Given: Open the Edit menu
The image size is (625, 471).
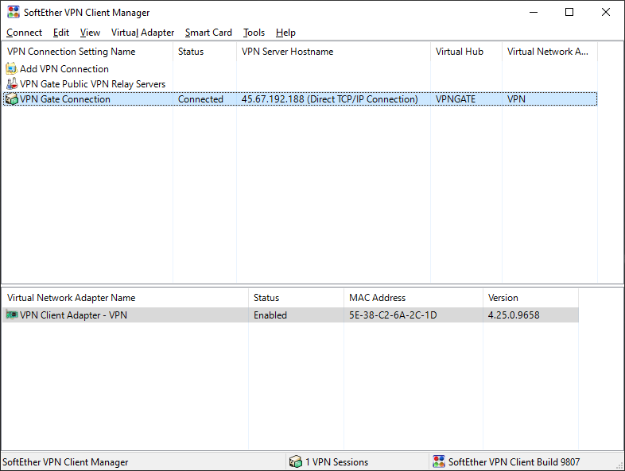Looking at the screenshot, I should coord(61,33).
